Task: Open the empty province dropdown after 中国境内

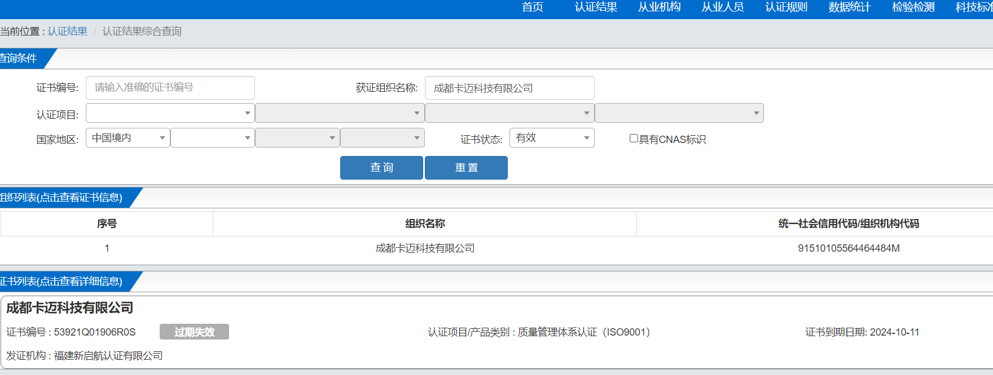Action: click(213, 138)
